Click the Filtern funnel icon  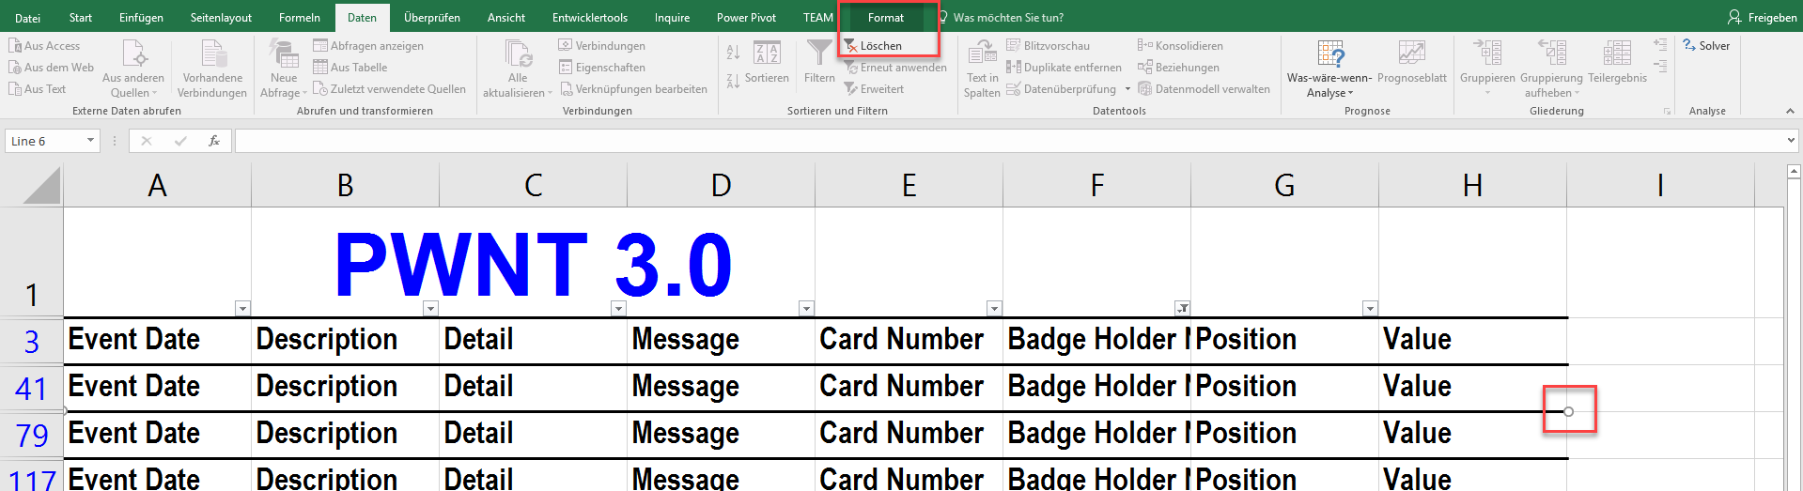(x=819, y=54)
